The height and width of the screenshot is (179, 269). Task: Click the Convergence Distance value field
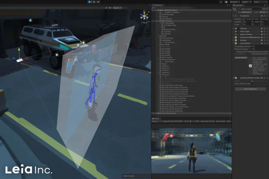(x=259, y=47)
